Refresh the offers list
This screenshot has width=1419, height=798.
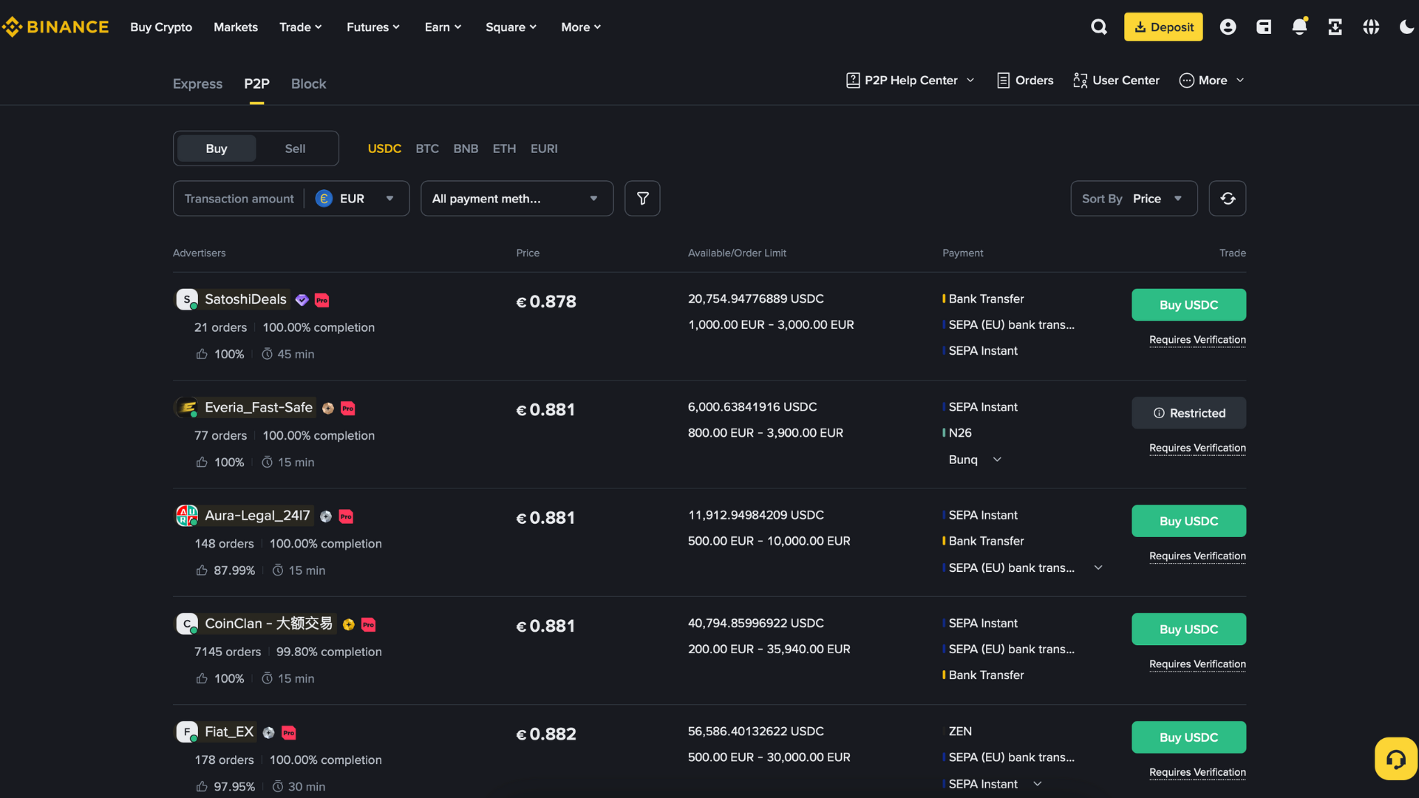point(1228,198)
